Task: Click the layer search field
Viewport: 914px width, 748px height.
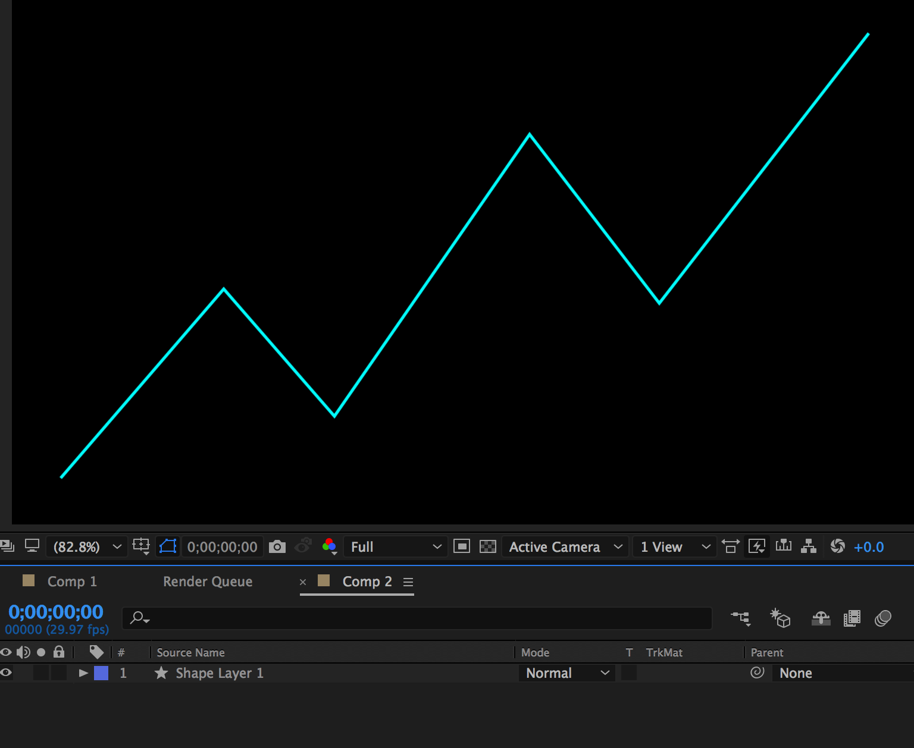Action: [x=417, y=618]
